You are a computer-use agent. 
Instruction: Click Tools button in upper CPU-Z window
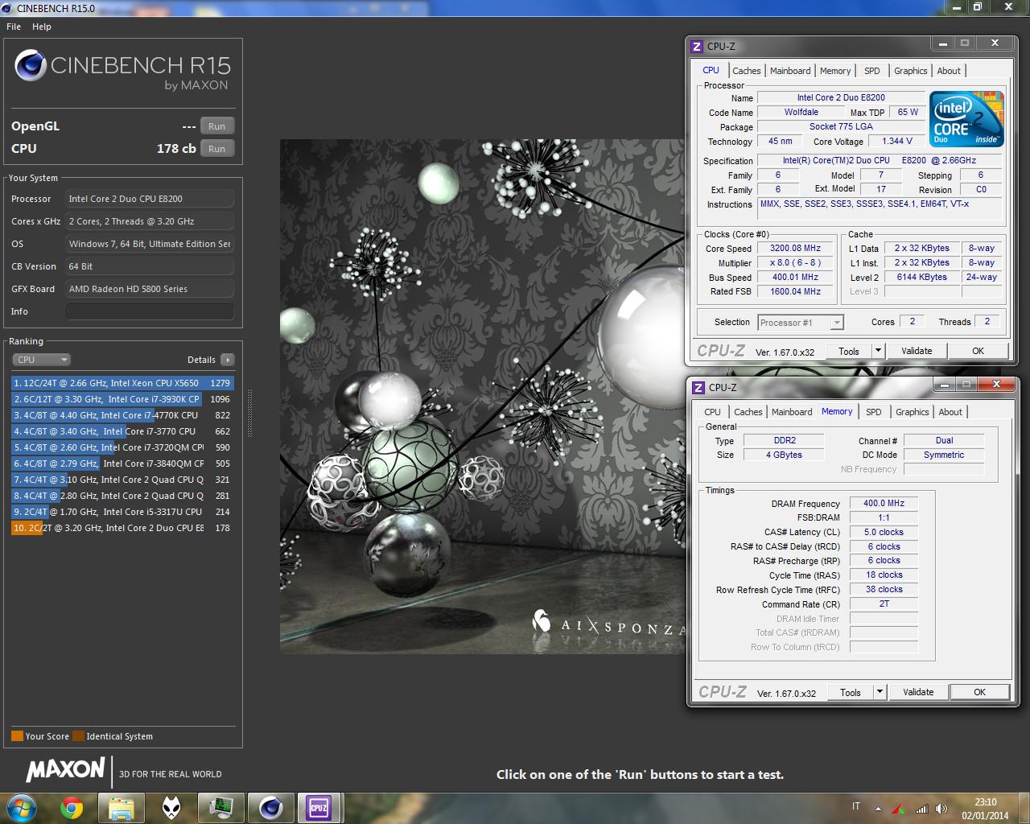[x=849, y=351]
